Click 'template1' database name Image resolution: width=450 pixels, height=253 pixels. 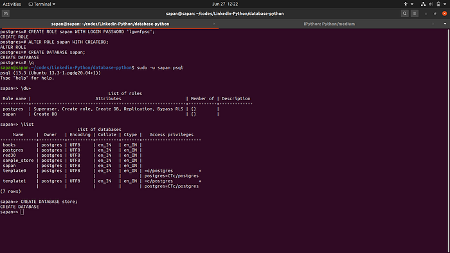coord(14,181)
